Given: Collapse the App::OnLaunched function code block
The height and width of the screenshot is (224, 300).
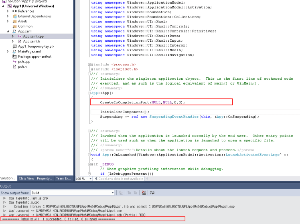Looking at the screenshot, I should 89,155.
